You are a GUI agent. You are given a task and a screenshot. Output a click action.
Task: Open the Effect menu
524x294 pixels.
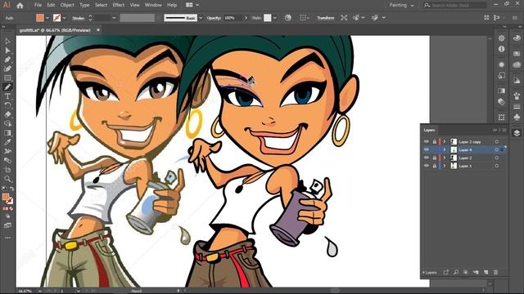[x=118, y=5]
